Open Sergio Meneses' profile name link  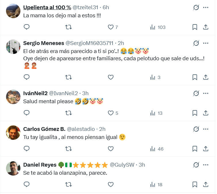(x=43, y=43)
